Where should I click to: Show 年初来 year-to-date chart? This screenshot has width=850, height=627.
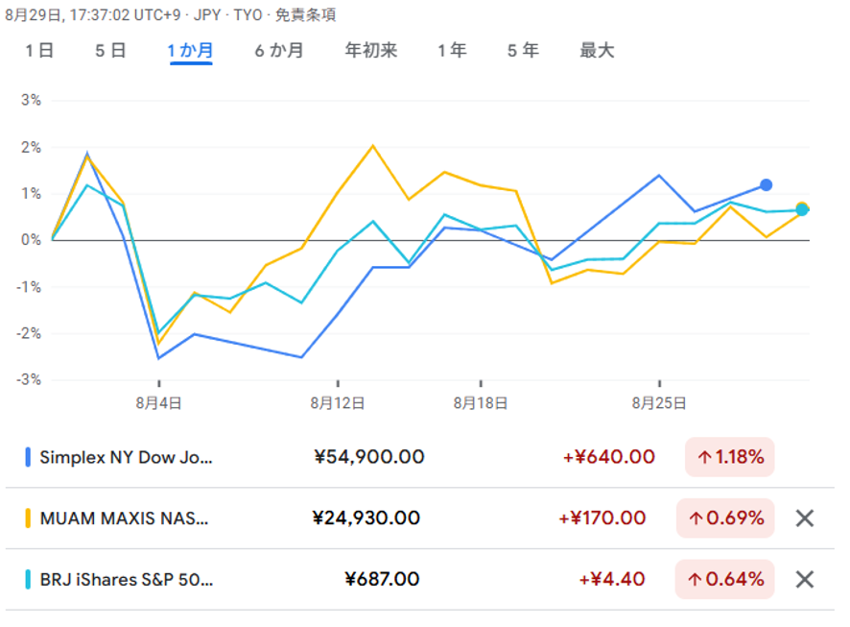coord(370,51)
